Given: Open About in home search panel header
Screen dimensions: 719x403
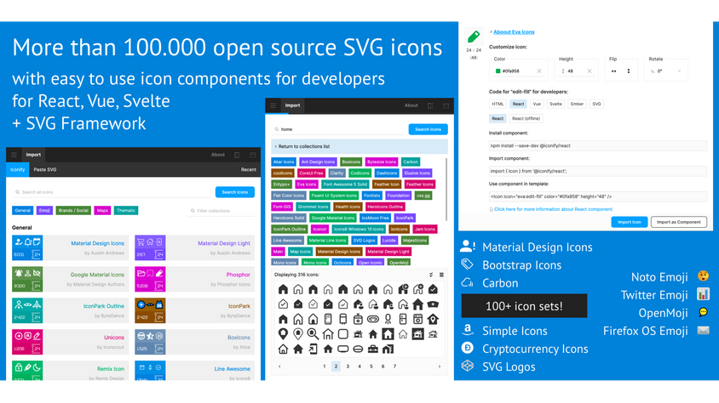Looking at the screenshot, I should [x=411, y=105].
